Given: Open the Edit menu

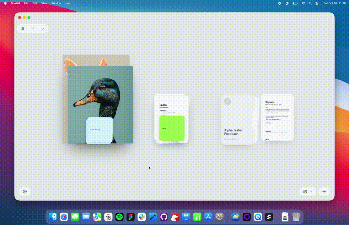Looking at the screenshot, I should [35, 3].
